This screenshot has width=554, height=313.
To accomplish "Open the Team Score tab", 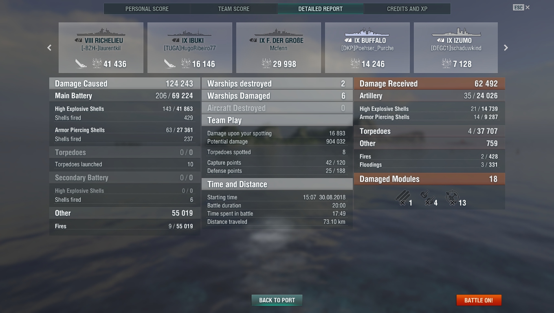I will point(234,9).
